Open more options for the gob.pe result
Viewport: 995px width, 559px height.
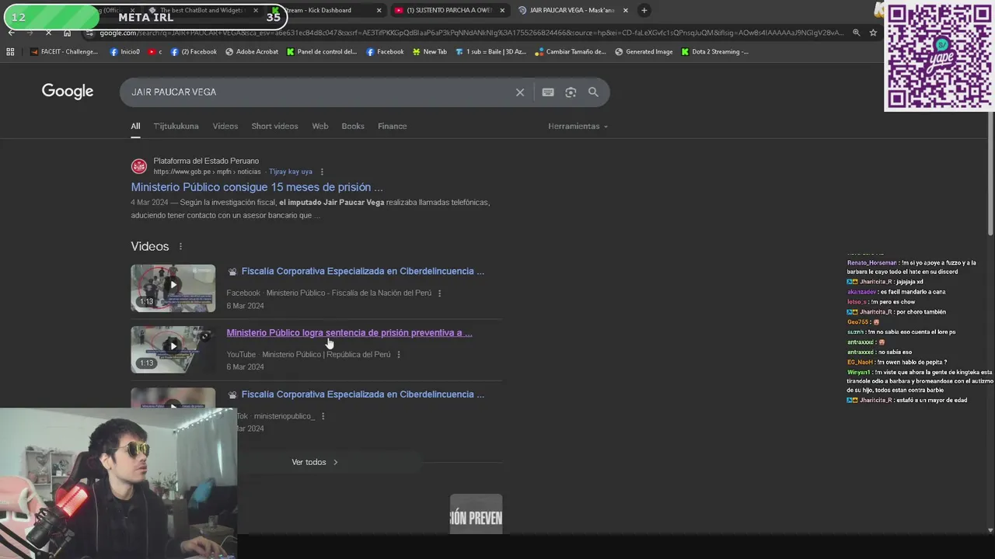(x=322, y=172)
